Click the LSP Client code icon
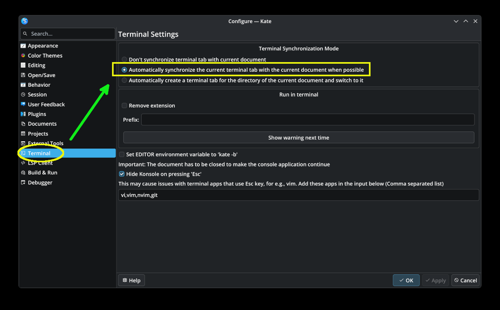 [x=24, y=163]
